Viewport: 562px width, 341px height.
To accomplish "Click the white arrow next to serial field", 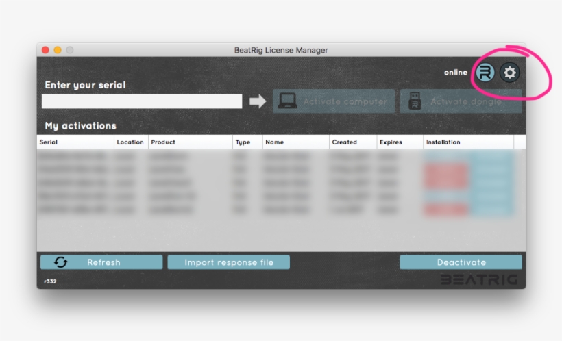I will (258, 101).
